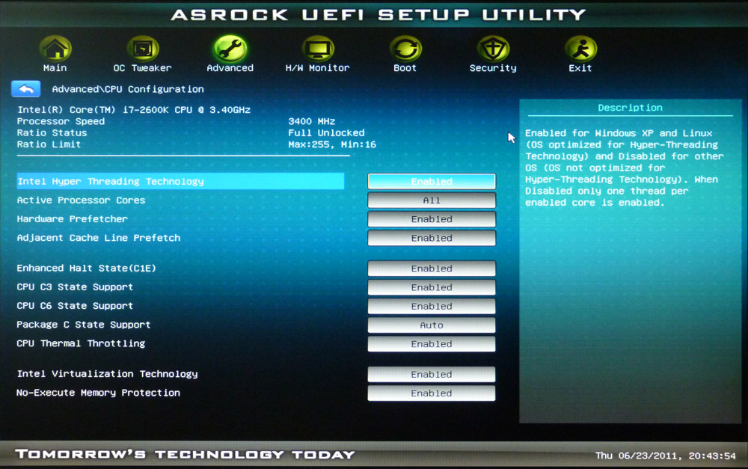Click the Boot refresh-arrows icon
The height and width of the screenshot is (469, 748).
405,49
